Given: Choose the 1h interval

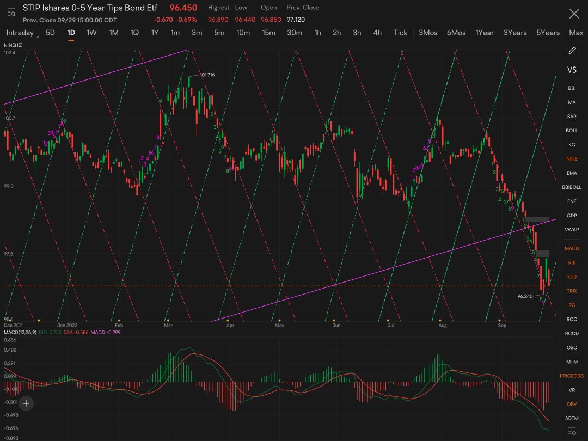Looking at the screenshot, I should pos(317,33).
